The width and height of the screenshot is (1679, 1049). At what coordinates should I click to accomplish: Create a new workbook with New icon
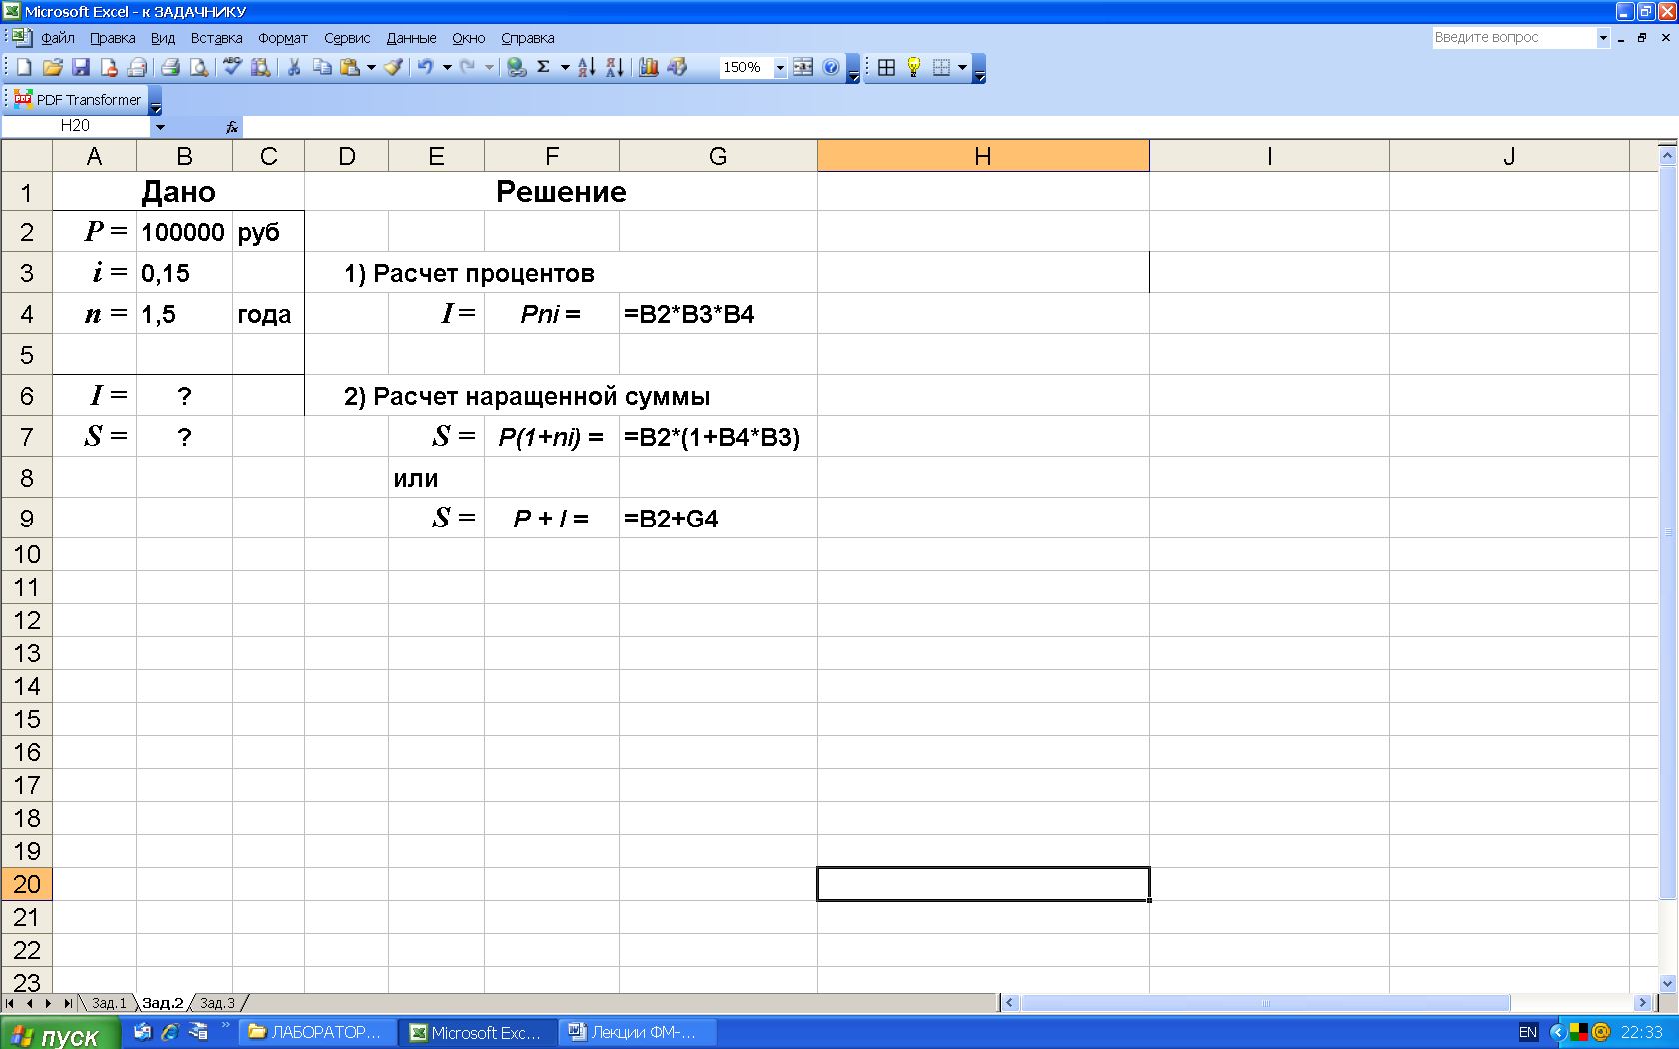[x=24, y=67]
